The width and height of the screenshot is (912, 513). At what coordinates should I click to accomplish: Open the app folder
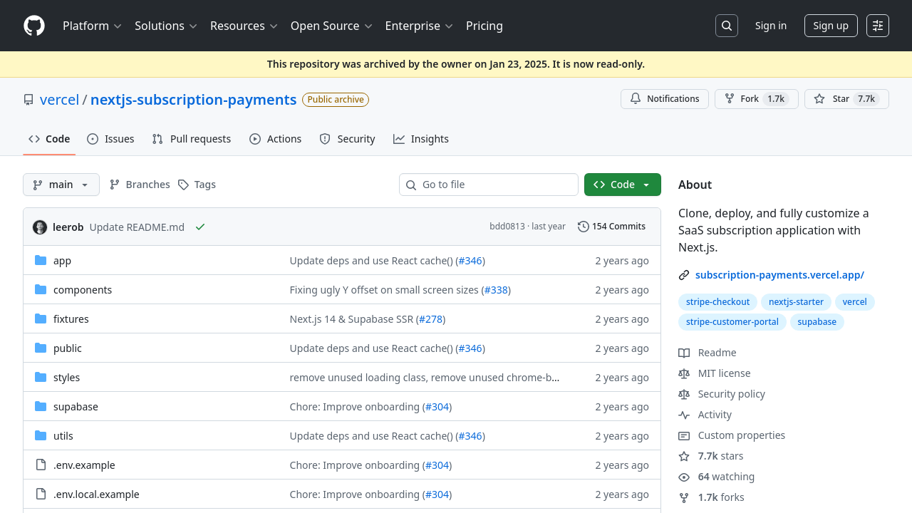coord(62,261)
